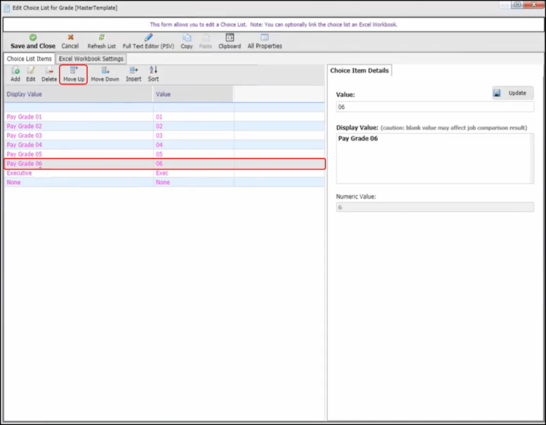Select the Choice List Items tab
The width and height of the screenshot is (546, 425).
pos(29,58)
